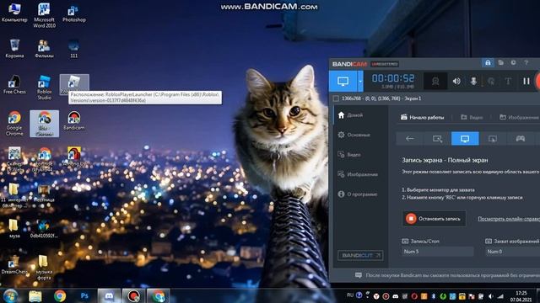Open the Фильмы desktop icon
Image resolution: width=540 pixels, height=303 pixels.
pos(44,49)
